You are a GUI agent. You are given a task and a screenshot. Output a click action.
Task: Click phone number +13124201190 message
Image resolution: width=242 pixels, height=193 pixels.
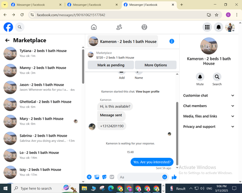112,126
